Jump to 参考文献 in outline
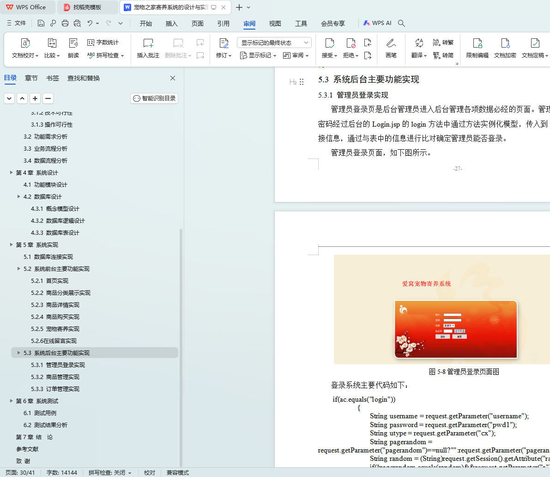The width and height of the screenshot is (550, 477). 27,449
